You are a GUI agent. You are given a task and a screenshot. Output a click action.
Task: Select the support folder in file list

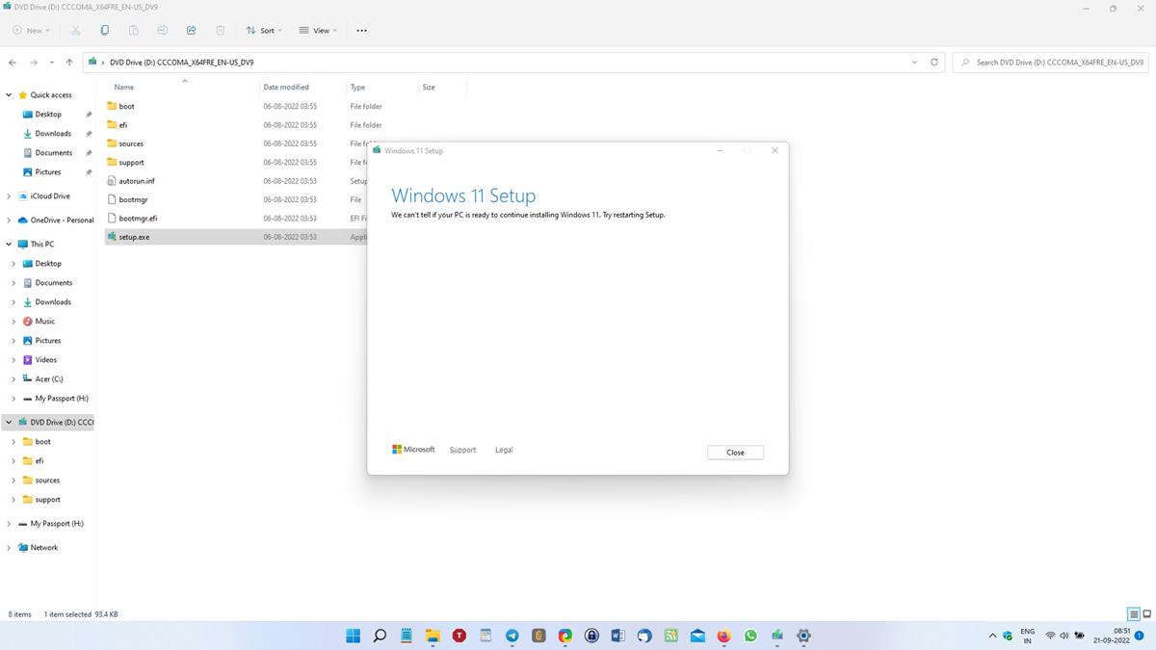click(x=132, y=163)
